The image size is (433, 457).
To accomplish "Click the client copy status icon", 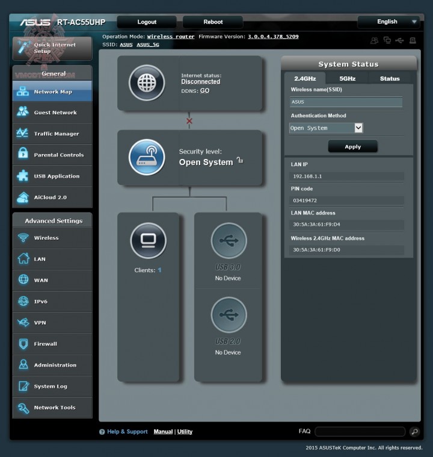I will [x=387, y=40].
